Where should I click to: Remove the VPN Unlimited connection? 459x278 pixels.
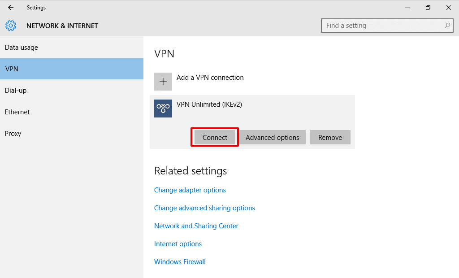[330, 137]
